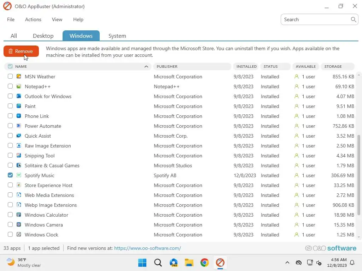Launch File Explorer from taskbar
This screenshot has width=362, height=271.
189,263
